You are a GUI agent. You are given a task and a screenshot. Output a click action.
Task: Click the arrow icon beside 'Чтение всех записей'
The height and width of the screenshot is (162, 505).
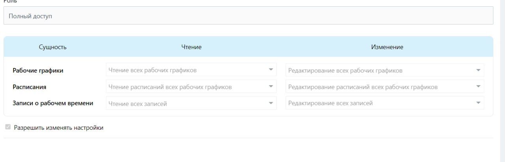pyautogui.click(x=271, y=103)
